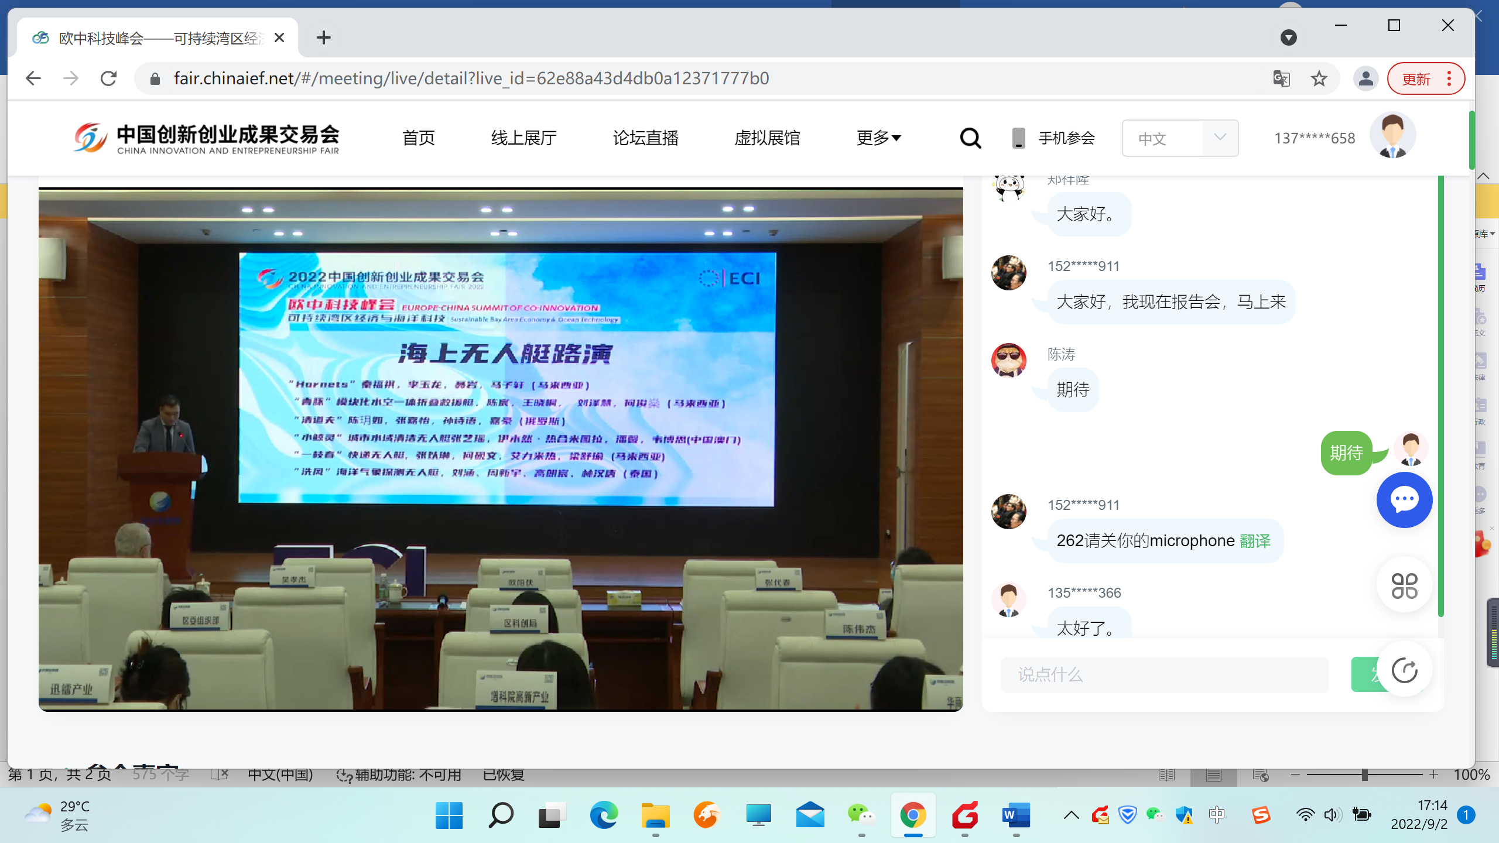The image size is (1499, 843).
Task: Bookmark this page with the star icon
Action: pyautogui.click(x=1319, y=78)
